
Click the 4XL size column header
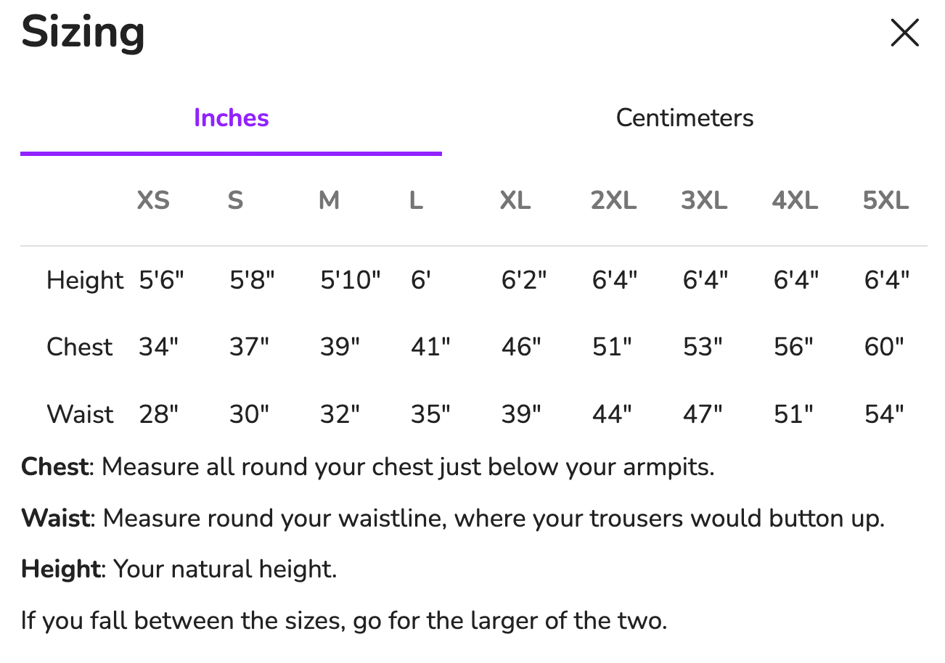[795, 200]
